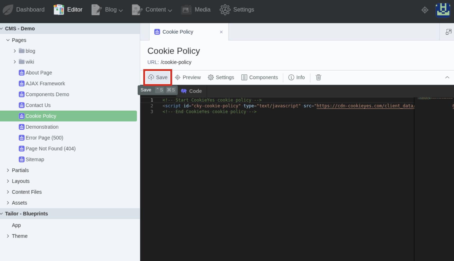Open the Blog dropdown menu
Screen dimensions: 454x261
click(x=107, y=10)
